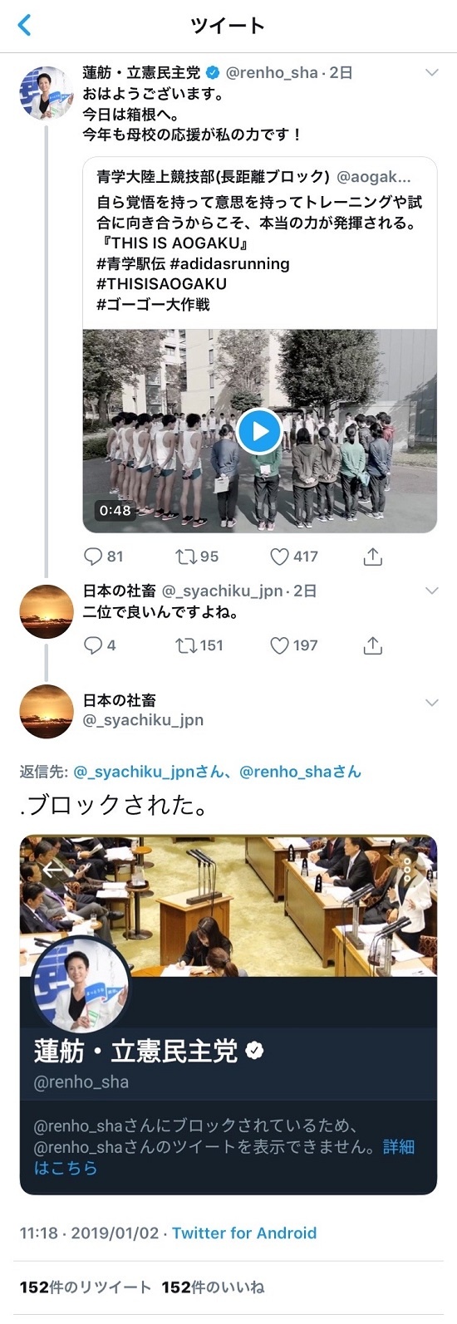Expand the options chevron on renho_sha tweet
The width and height of the screenshot is (457, 1324).
431,73
